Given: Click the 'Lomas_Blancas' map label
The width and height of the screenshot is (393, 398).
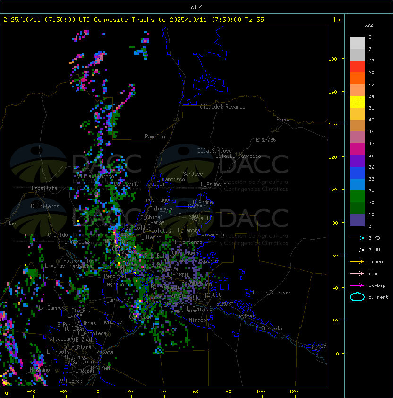Looking at the screenshot, I should (271, 293).
